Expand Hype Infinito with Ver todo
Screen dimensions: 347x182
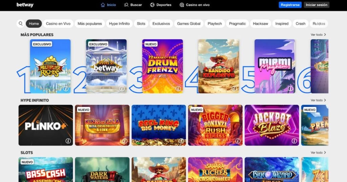(318, 100)
